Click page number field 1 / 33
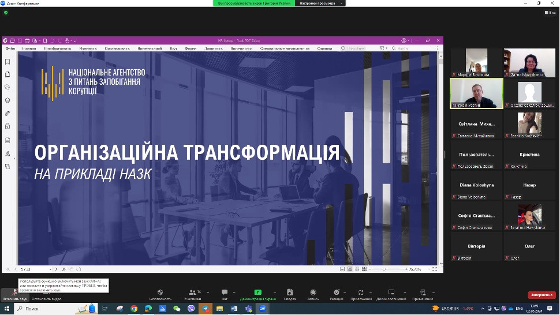Screen dimensions: 560x315 35,269
